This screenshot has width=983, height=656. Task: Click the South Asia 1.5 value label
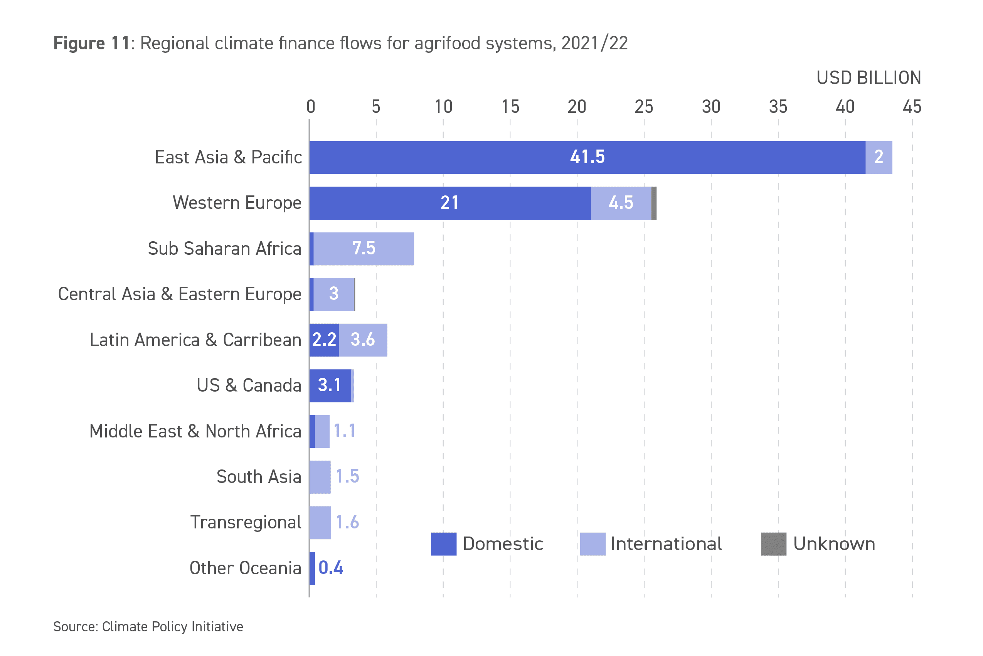(347, 476)
